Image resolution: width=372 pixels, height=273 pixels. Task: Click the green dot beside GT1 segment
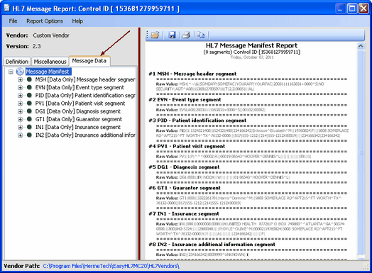(29, 119)
